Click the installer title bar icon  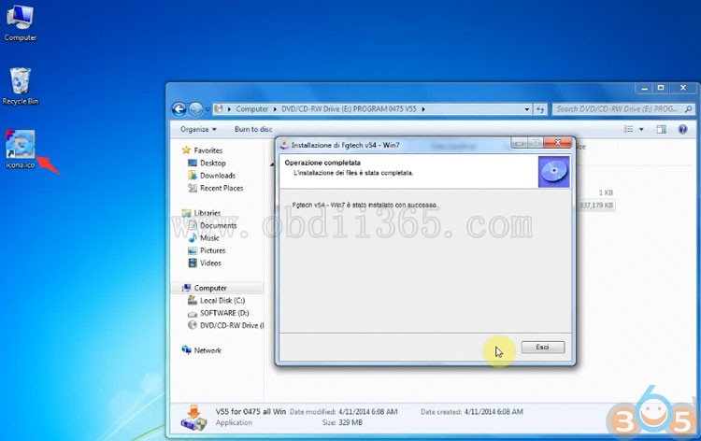point(283,145)
